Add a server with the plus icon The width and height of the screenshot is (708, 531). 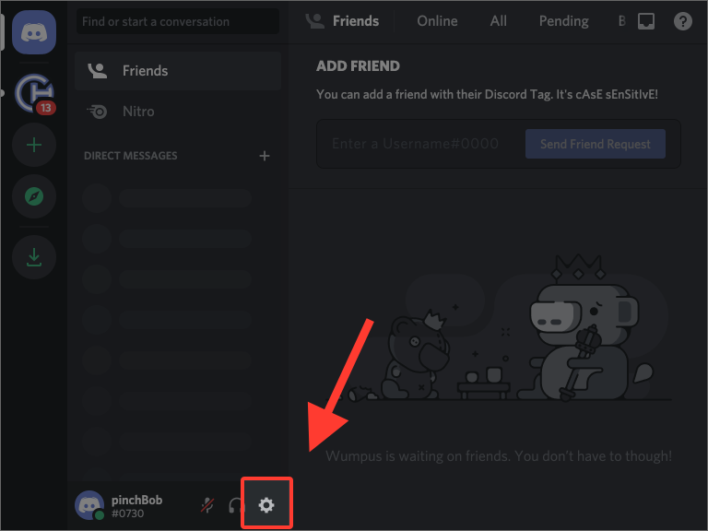[x=34, y=145]
